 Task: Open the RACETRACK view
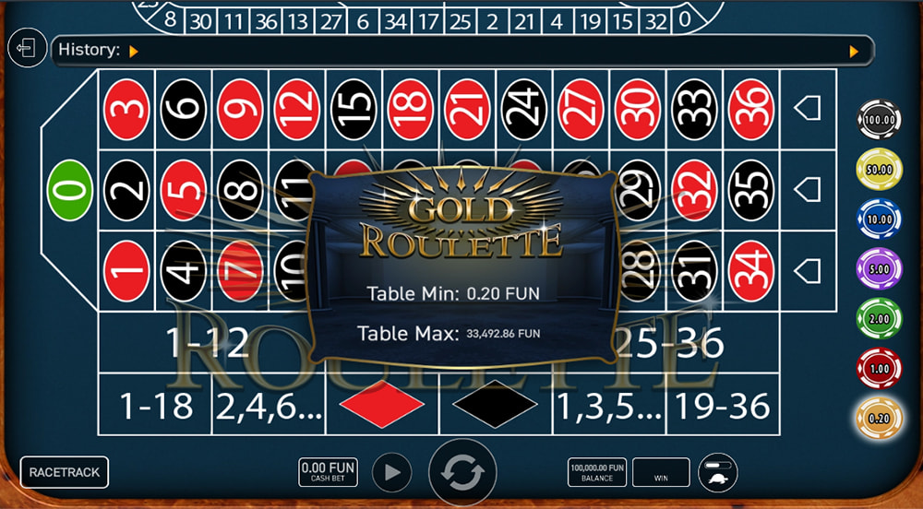tap(65, 472)
